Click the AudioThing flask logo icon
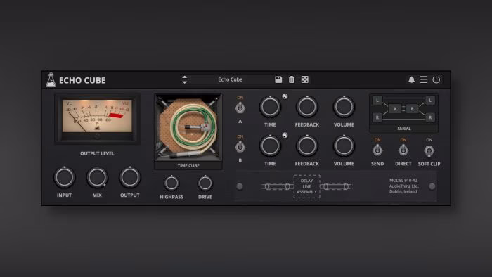This screenshot has height=277, width=492. coord(51,80)
